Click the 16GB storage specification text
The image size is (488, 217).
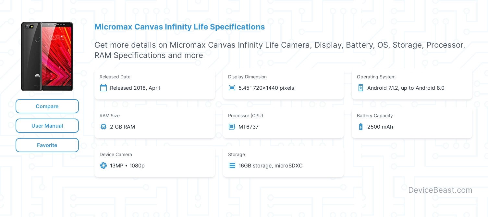click(x=270, y=166)
